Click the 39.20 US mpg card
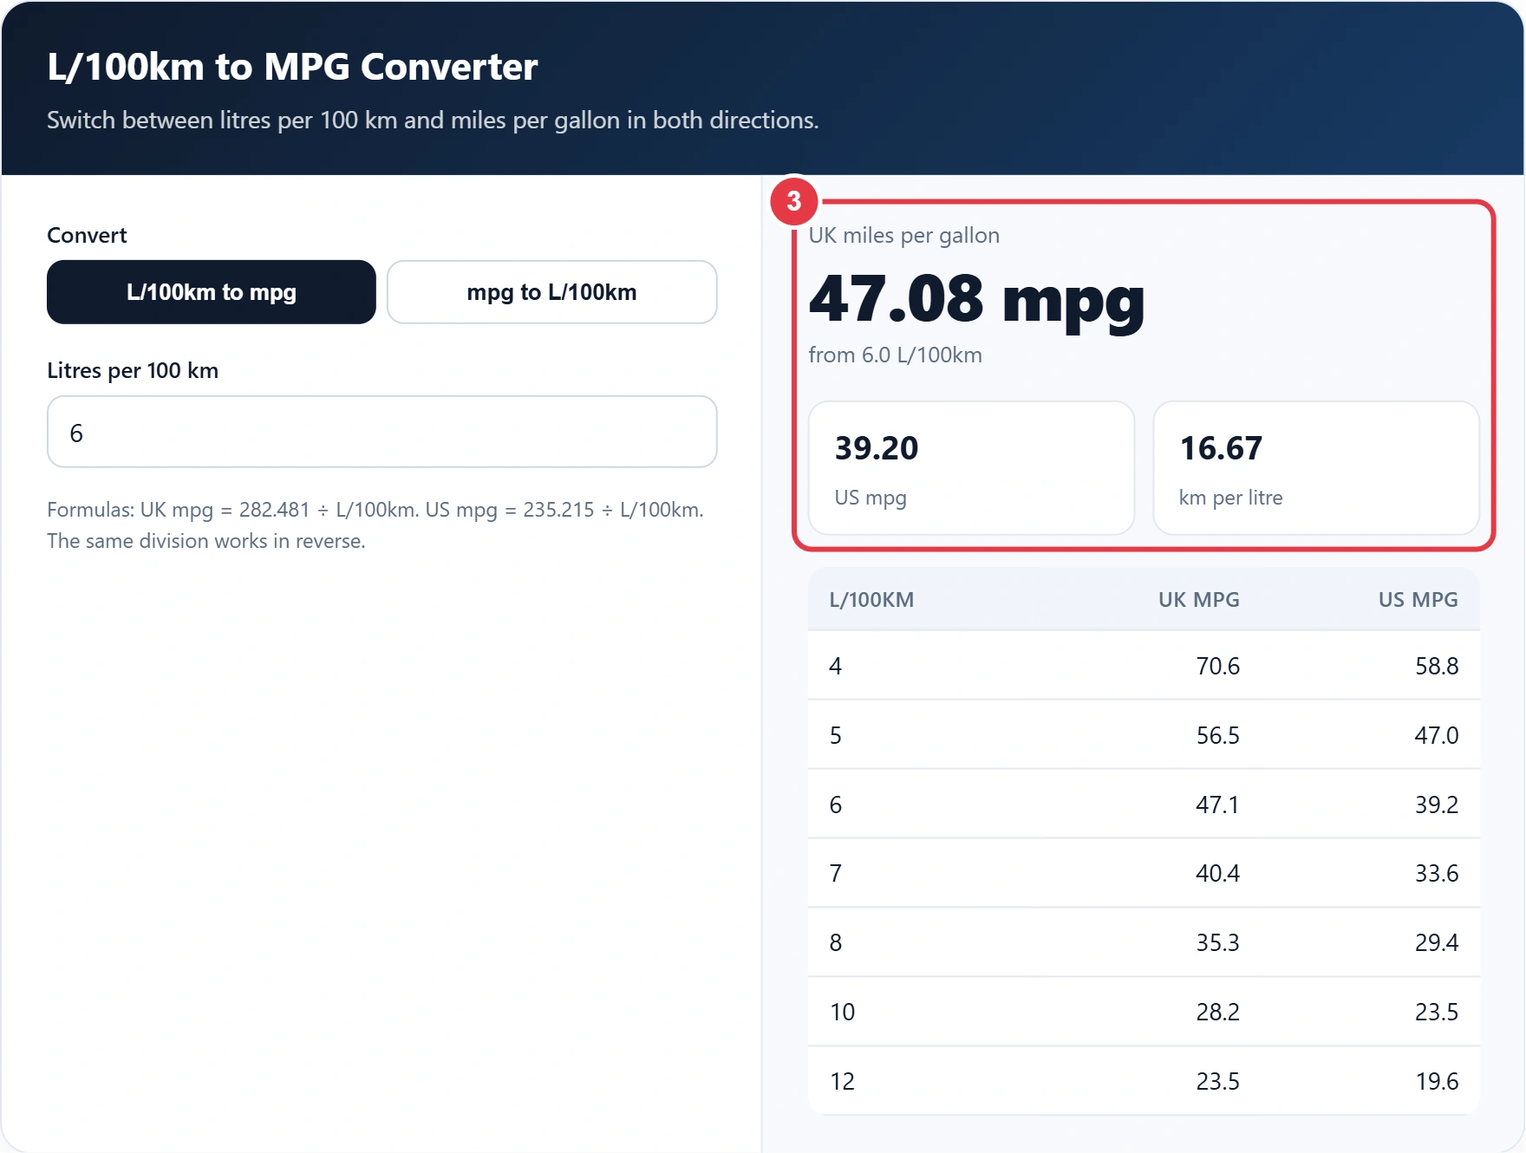The height and width of the screenshot is (1153, 1526). [971, 468]
